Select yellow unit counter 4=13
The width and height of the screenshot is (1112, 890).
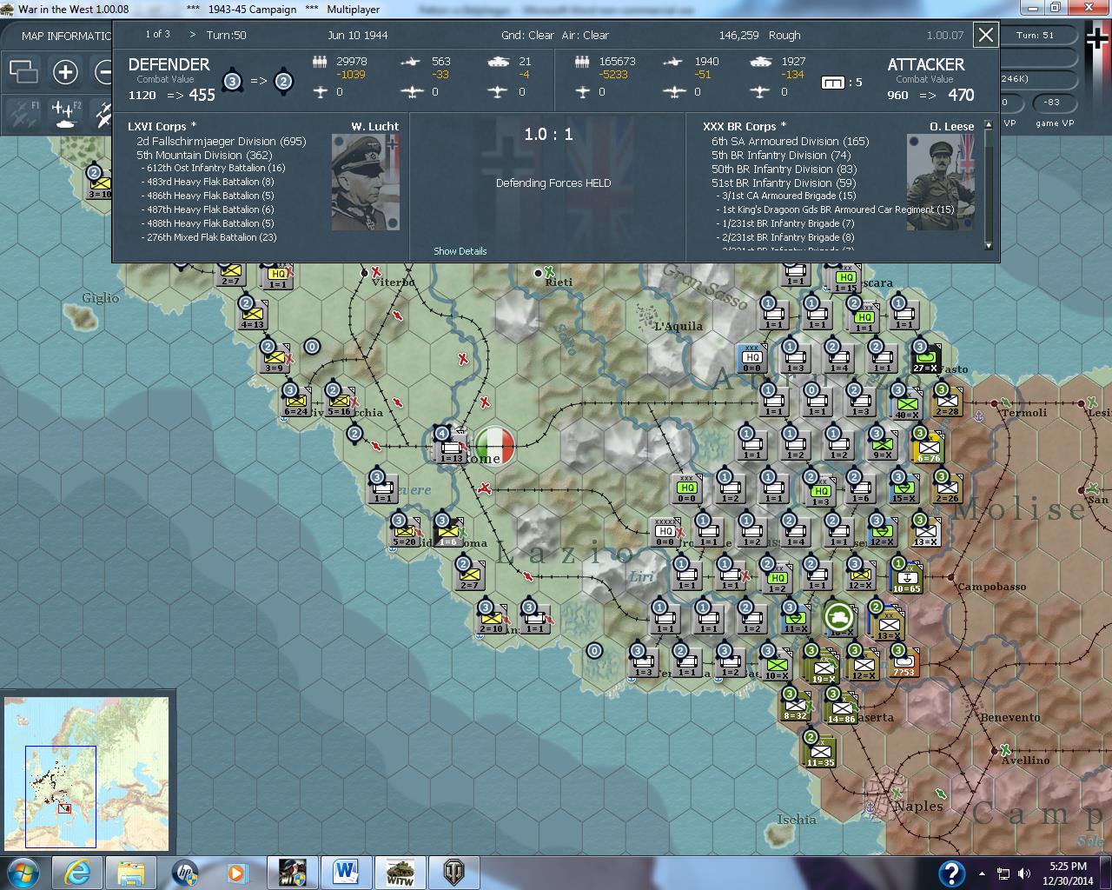252,314
